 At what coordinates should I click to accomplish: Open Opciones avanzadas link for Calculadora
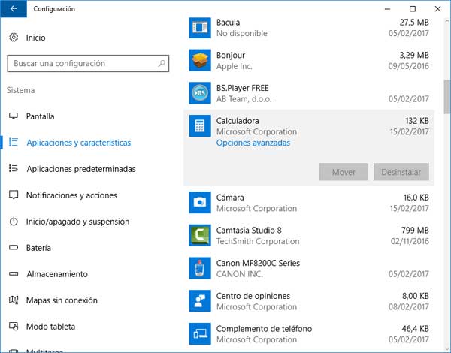pyautogui.click(x=253, y=143)
